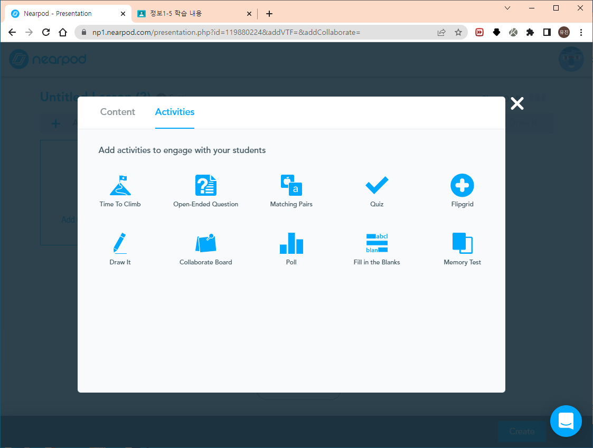The height and width of the screenshot is (448, 593).
Task: Click the black shield extension icon
Action: click(x=496, y=33)
